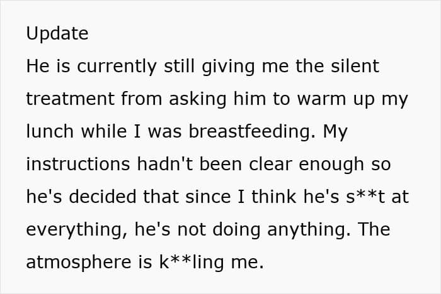This screenshot has width=441, height=294.
Task: Click the word "treatment"
Action: click(71, 99)
